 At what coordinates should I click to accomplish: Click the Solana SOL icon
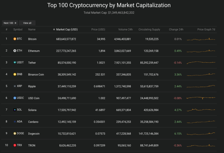click(x=15, y=110)
